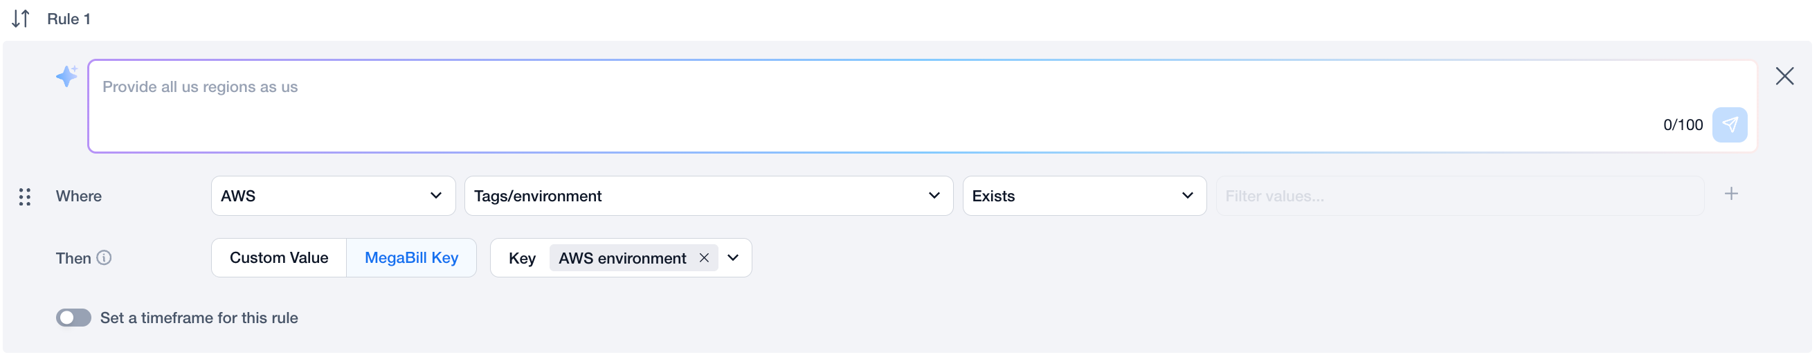Click the info icon next to Then
The height and width of the screenshot is (357, 1819).
coord(104,258)
